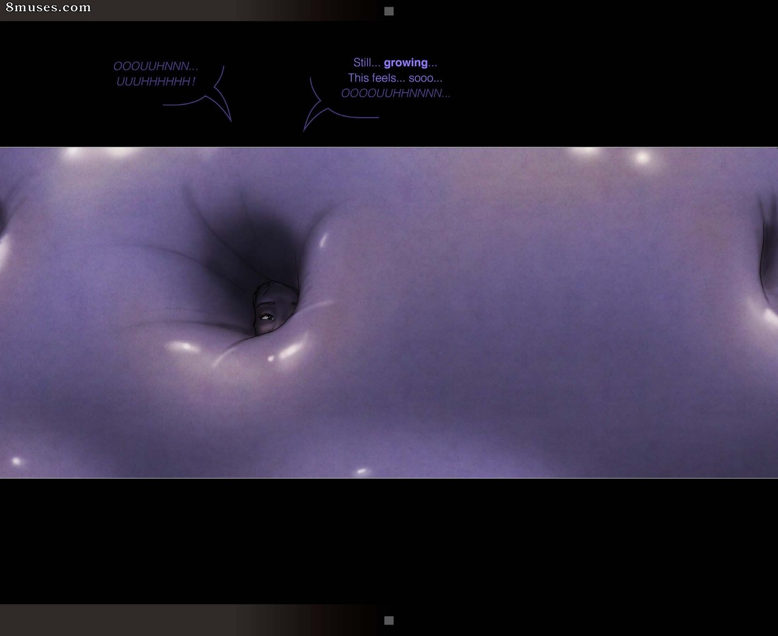This screenshot has height=636, width=778.
Task: Click the "OOOOUUHHNNNN..." text line at right
Action: 396,93
